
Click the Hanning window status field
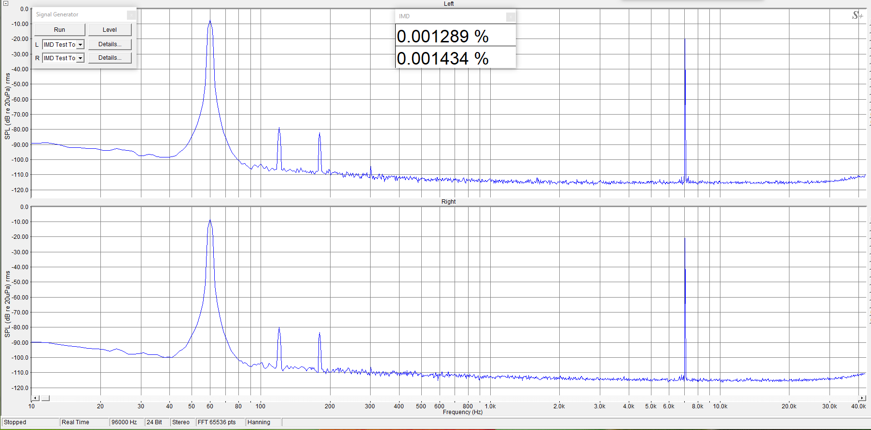pos(259,422)
